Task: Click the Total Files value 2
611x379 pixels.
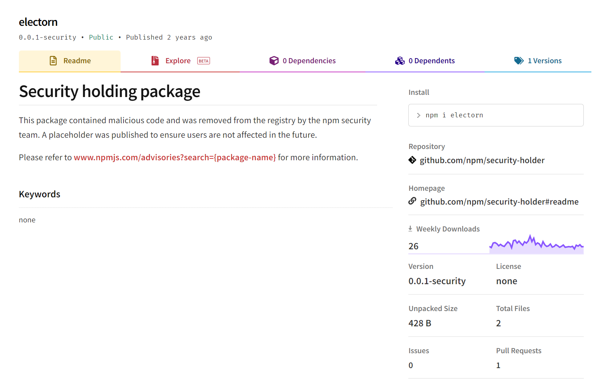Action: [x=498, y=323]
